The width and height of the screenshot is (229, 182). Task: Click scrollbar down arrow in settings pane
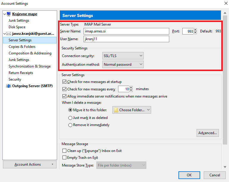(x=225, y=167)
